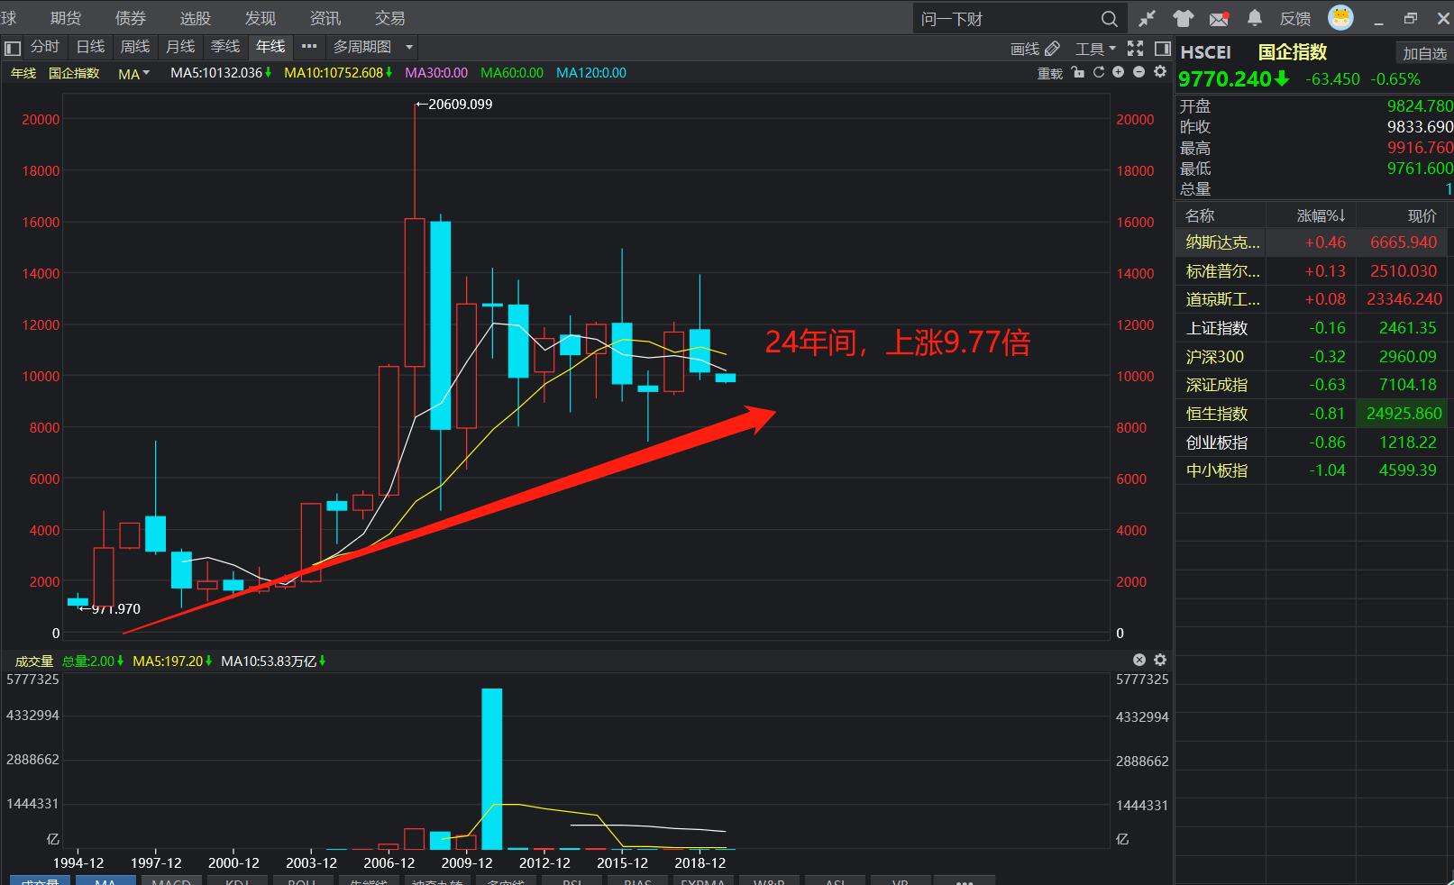This screenshot has width=1454, height=885.
Task: Open the skin (shirt) icon
Action: 1183,19
